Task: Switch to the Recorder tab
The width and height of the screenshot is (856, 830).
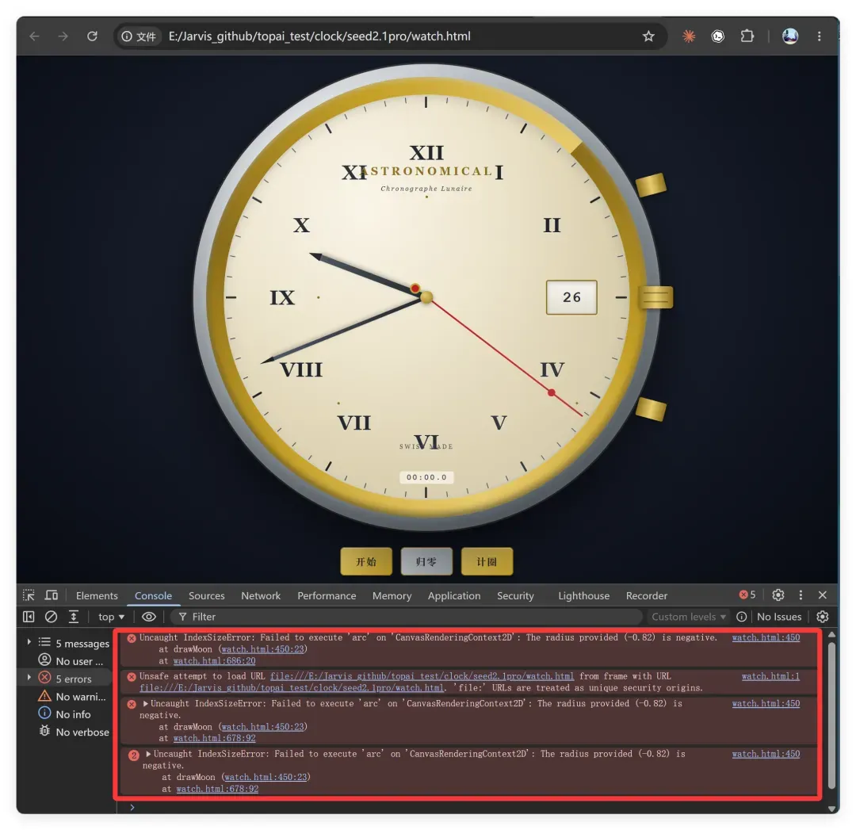Action: pyautogui.click(x=647, y=595)
